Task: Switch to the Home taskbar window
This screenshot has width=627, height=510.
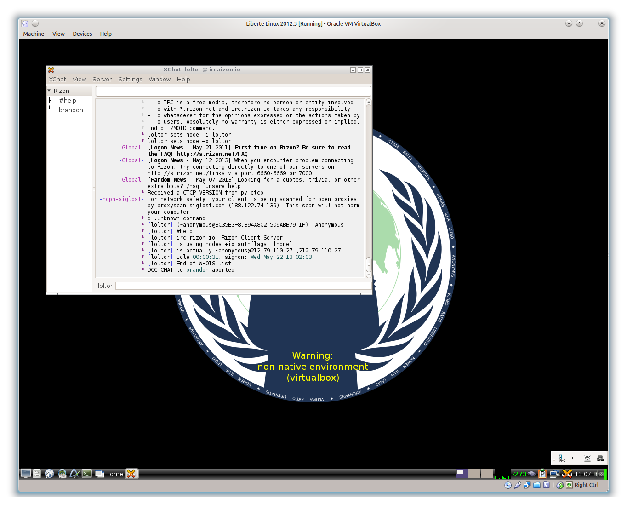Action: pos(109,474)
